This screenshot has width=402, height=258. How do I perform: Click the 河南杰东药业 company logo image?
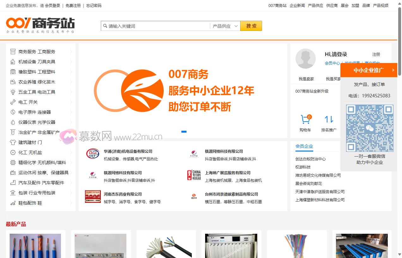(93, 197)
